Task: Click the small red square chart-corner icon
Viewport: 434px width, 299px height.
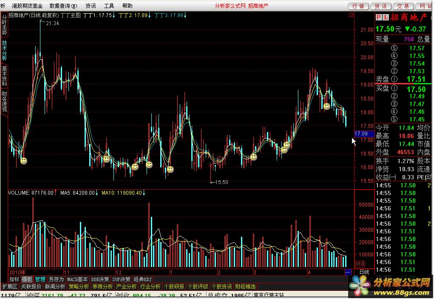Action: pos(351,15)
